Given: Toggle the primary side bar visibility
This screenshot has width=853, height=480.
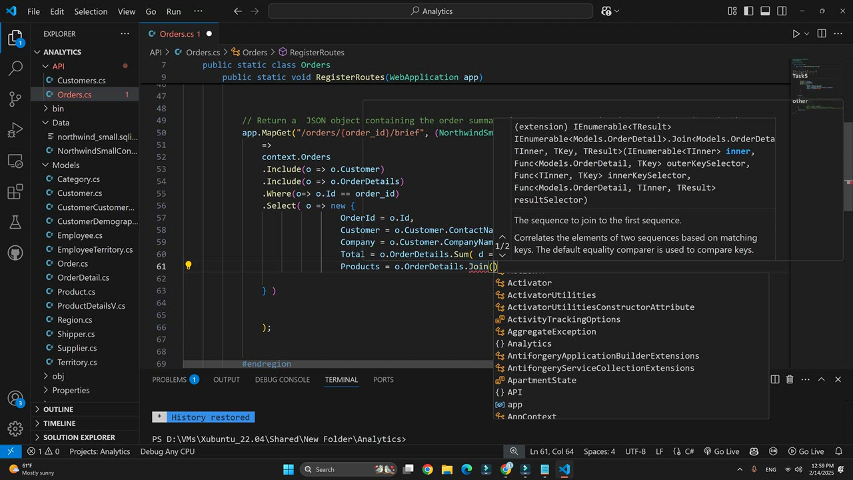Looking at the screenshot, I should [748, 11].
